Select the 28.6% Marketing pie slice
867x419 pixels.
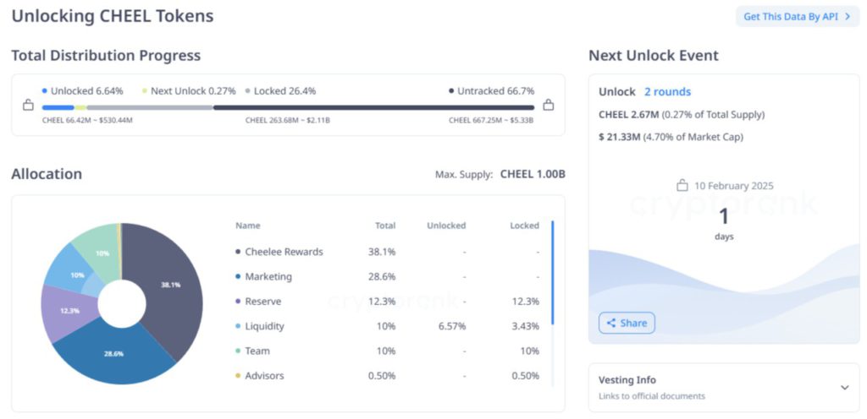(114, 351)
